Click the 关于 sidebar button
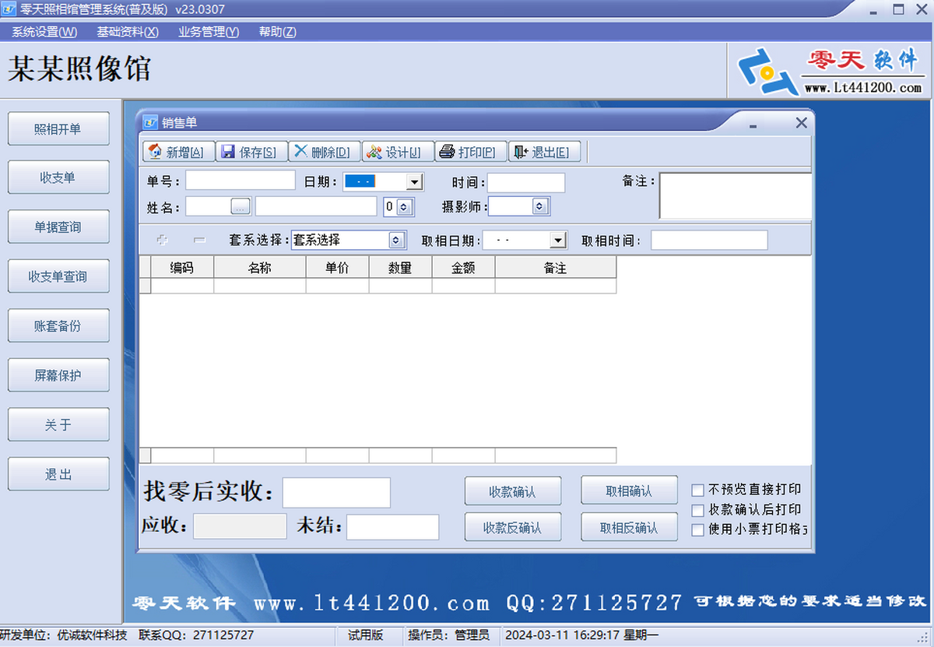The height and width of the screenshot is (647, 934). point(58,425)
